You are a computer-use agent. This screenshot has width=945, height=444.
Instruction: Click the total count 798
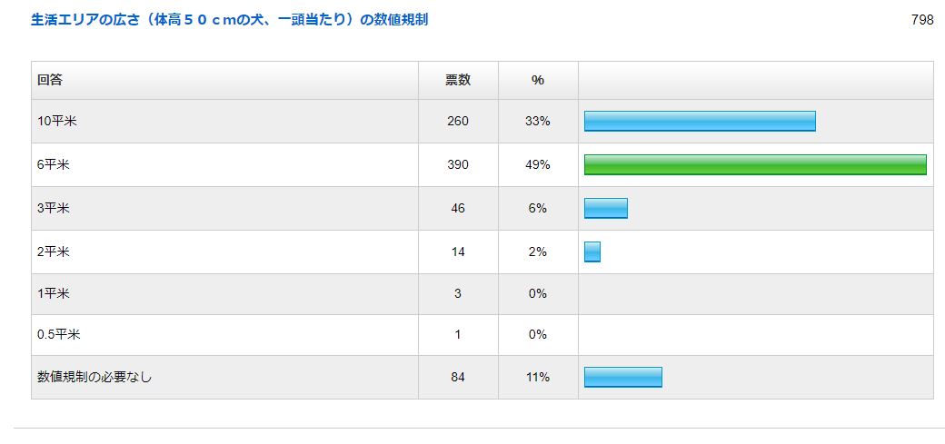coord(922,20)
